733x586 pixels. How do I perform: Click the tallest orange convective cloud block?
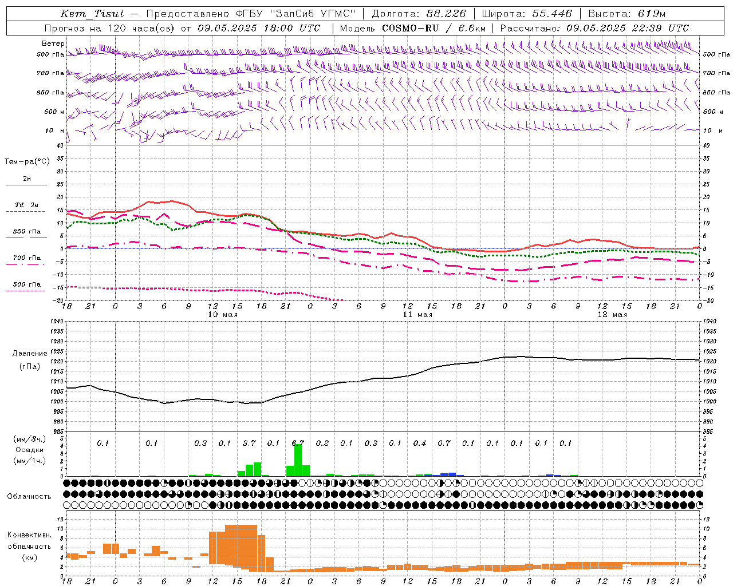(241, 547)
